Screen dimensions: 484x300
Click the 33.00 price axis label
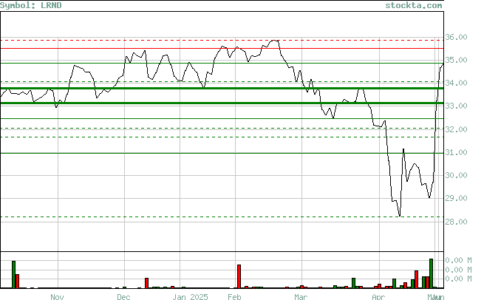point(456,106)
